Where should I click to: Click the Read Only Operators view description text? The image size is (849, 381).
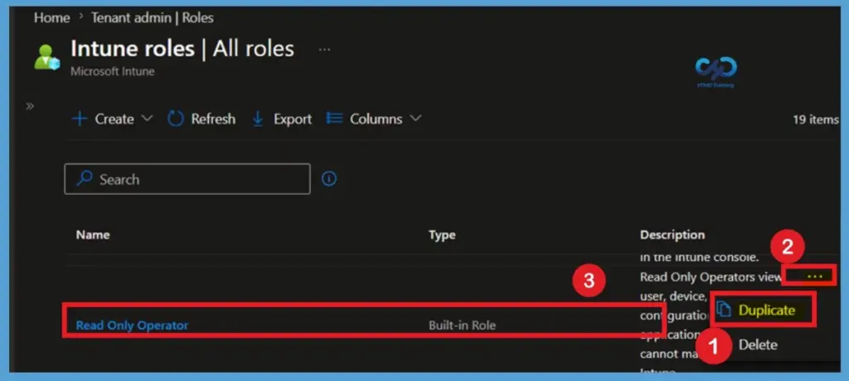tap(711, 277)
